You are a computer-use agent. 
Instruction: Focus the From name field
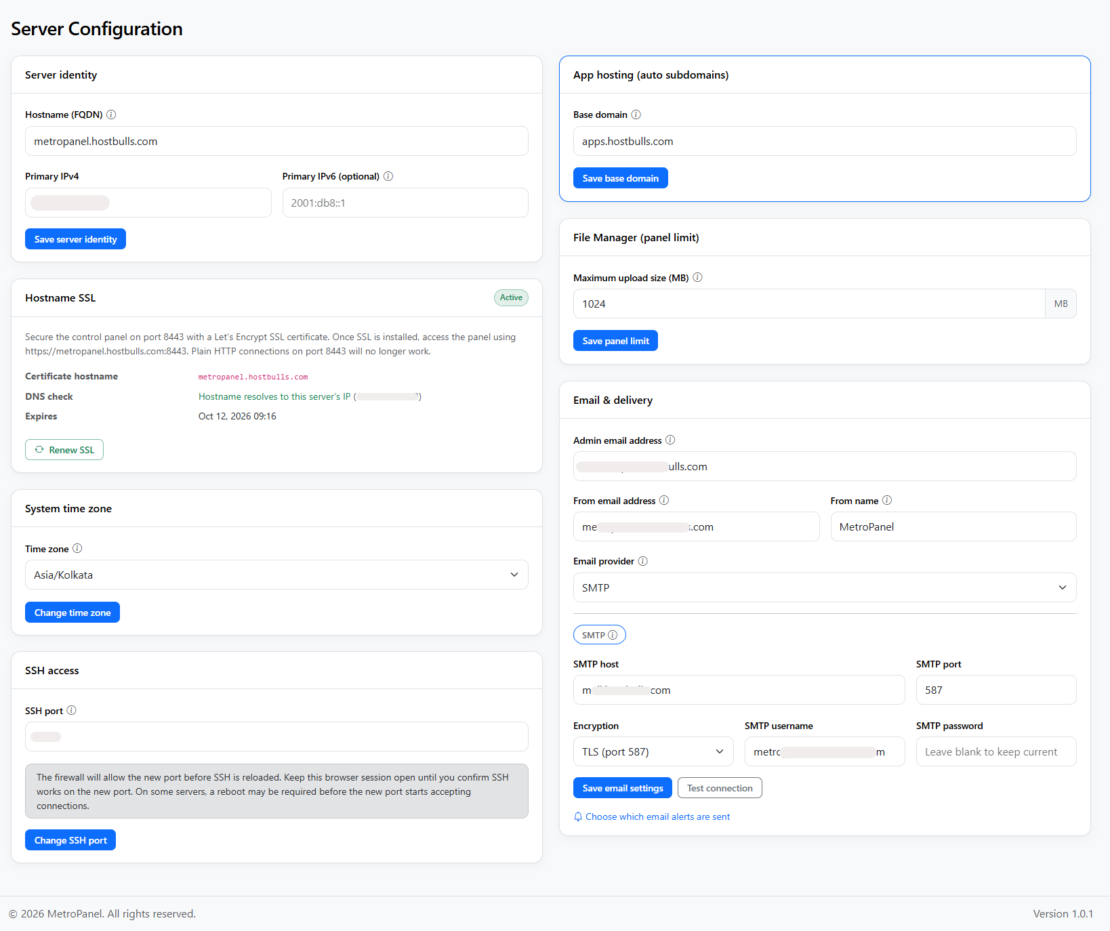[953, 526]
